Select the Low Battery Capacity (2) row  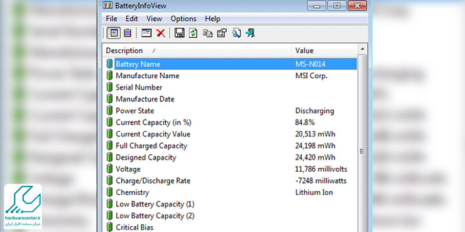(x=230, y=216)
